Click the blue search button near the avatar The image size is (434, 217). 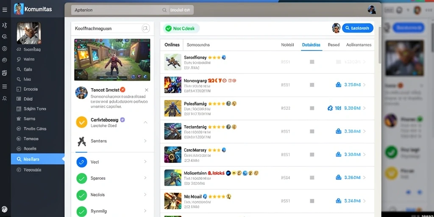pyautogui.click(x=358, y=28)
